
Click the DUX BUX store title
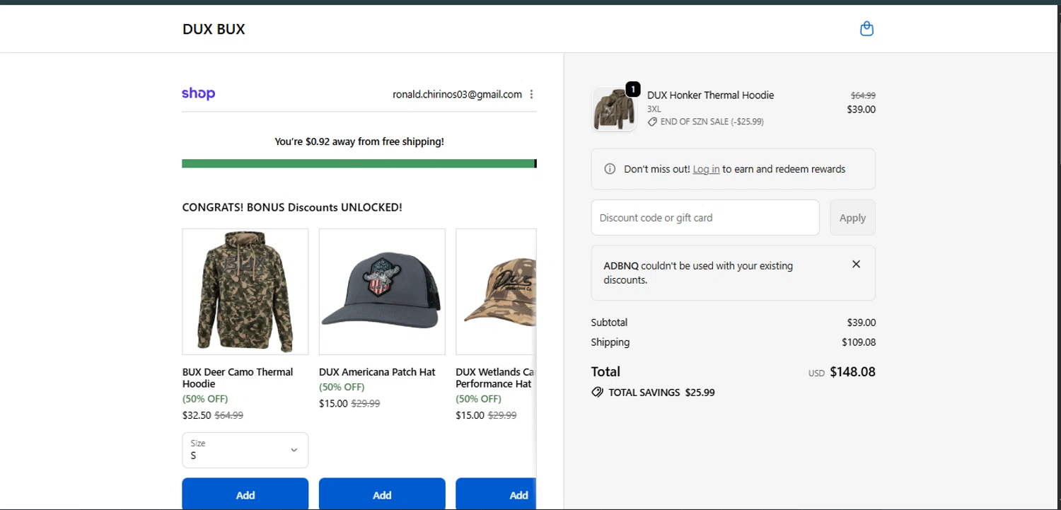214,29
